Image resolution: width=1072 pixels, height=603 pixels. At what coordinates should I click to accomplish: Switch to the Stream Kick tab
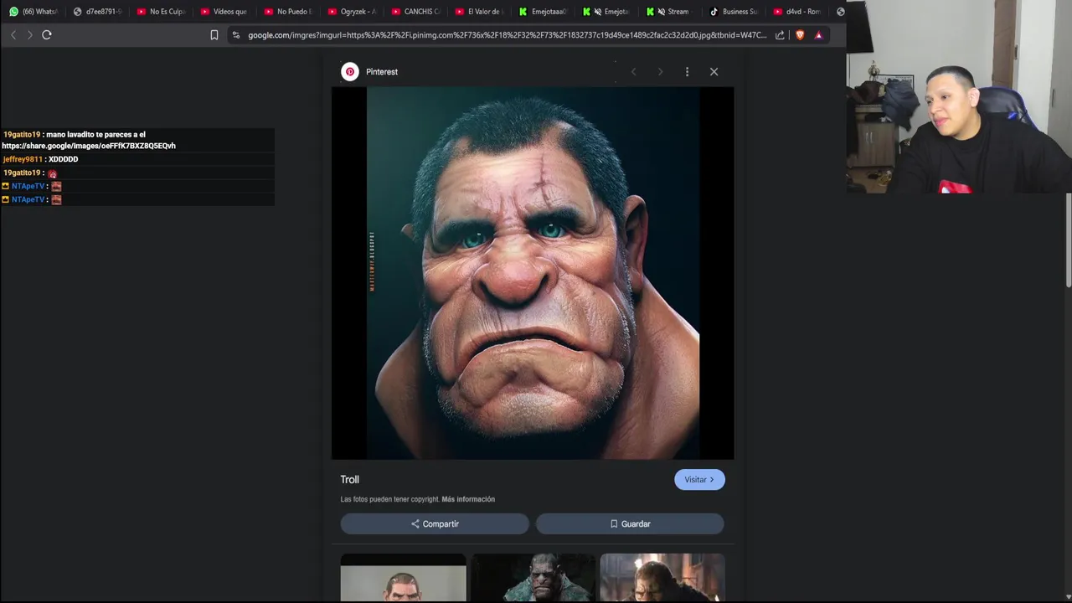pos(670,12)
